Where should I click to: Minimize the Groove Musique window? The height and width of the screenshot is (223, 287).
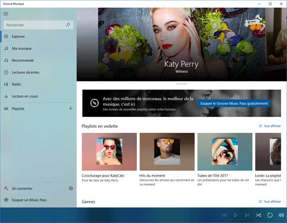pyautogui.click(x=259, y=4)
